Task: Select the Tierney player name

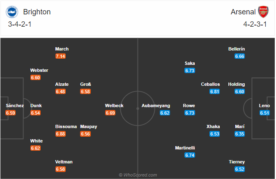Action: 237,162
